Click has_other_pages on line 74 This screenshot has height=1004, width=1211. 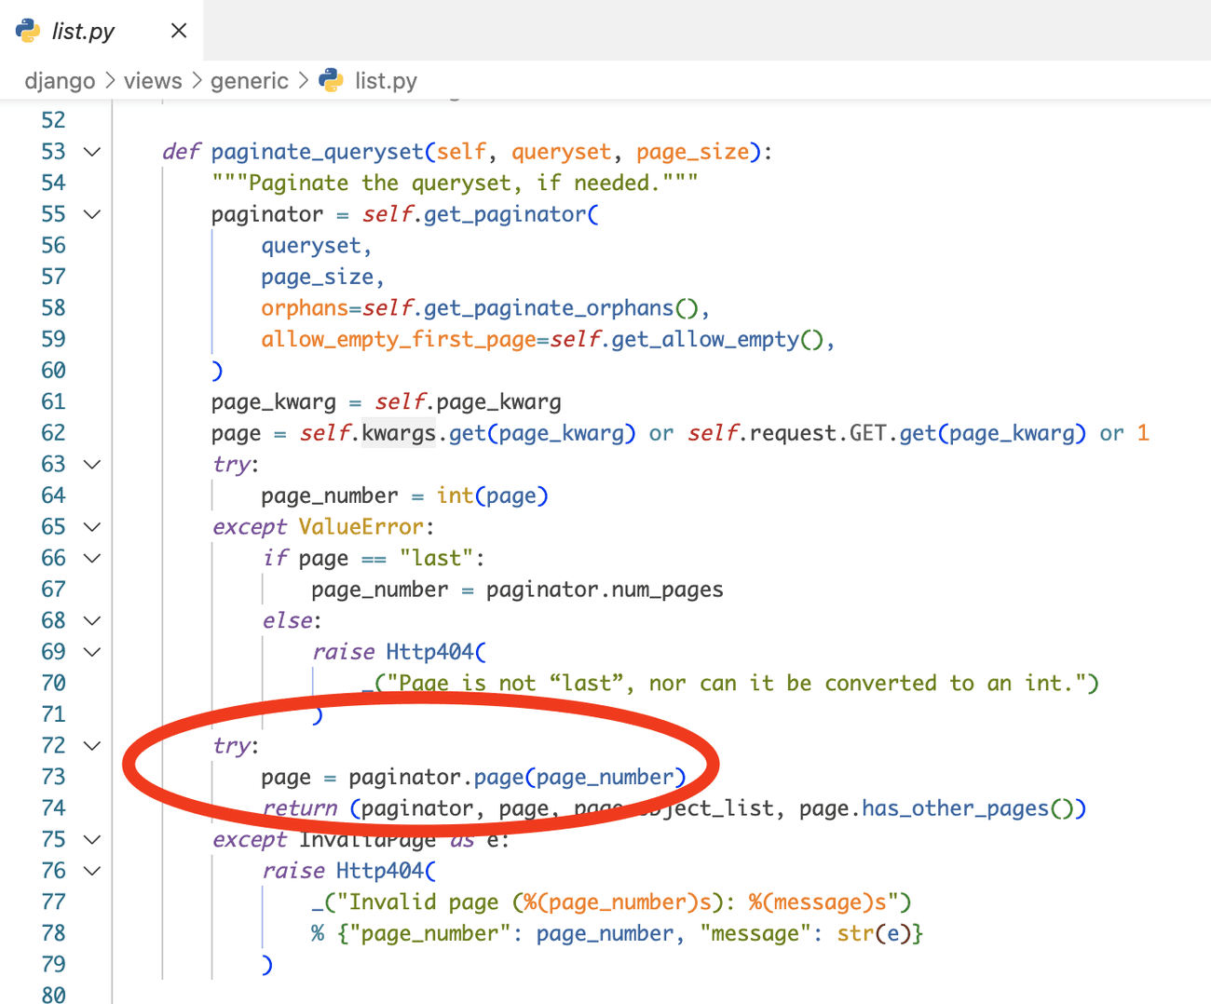[x=955, y=808]
